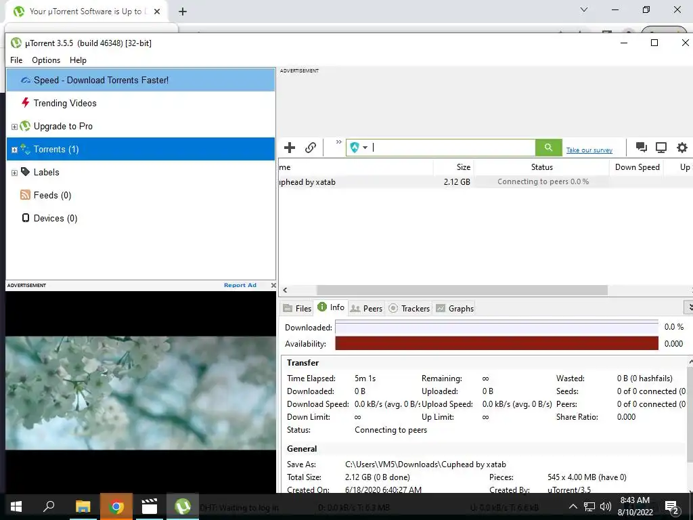Close the sidebar advertisement
The image size is (693, 520).
click(x=273, y=285)
